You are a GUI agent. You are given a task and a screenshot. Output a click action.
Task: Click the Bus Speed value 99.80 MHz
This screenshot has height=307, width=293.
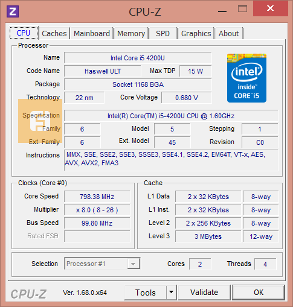point(97,223)
